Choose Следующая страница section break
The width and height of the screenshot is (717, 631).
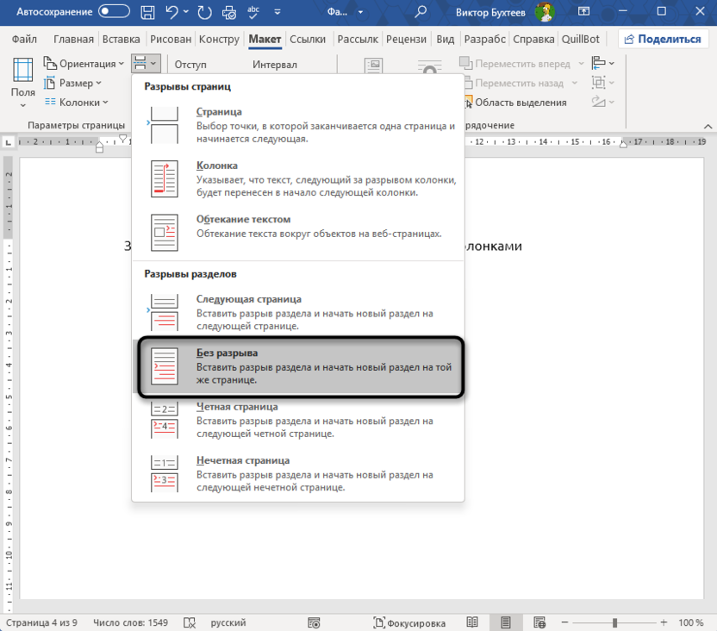click(298, 312)
